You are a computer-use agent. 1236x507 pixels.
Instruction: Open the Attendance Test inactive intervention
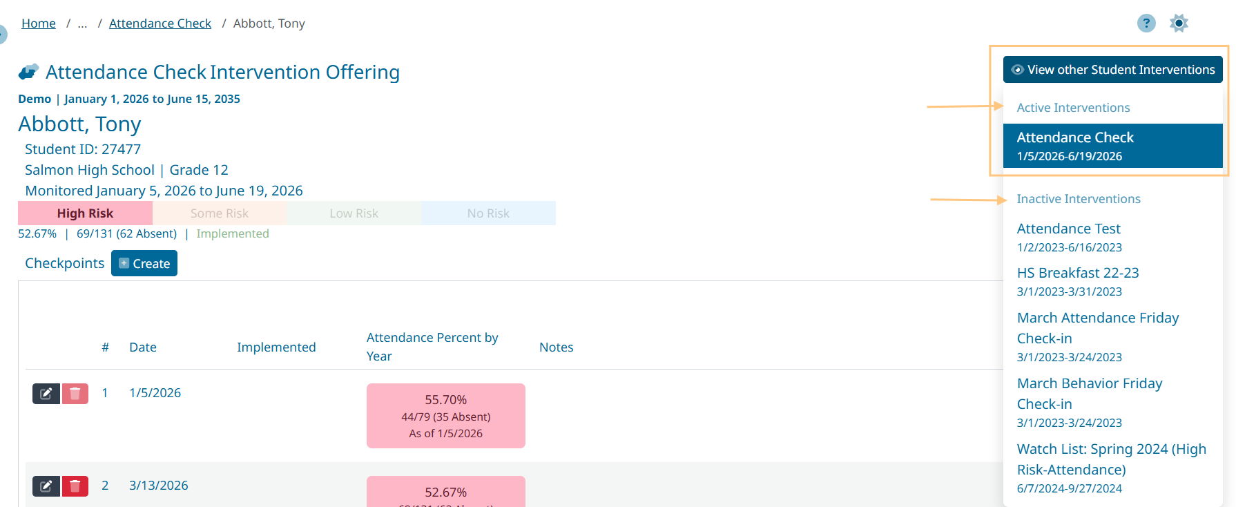coord(1068,236)
